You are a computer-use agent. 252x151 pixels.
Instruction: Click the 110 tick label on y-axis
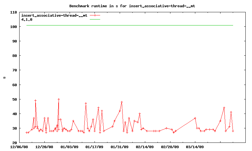pos(13,12)
